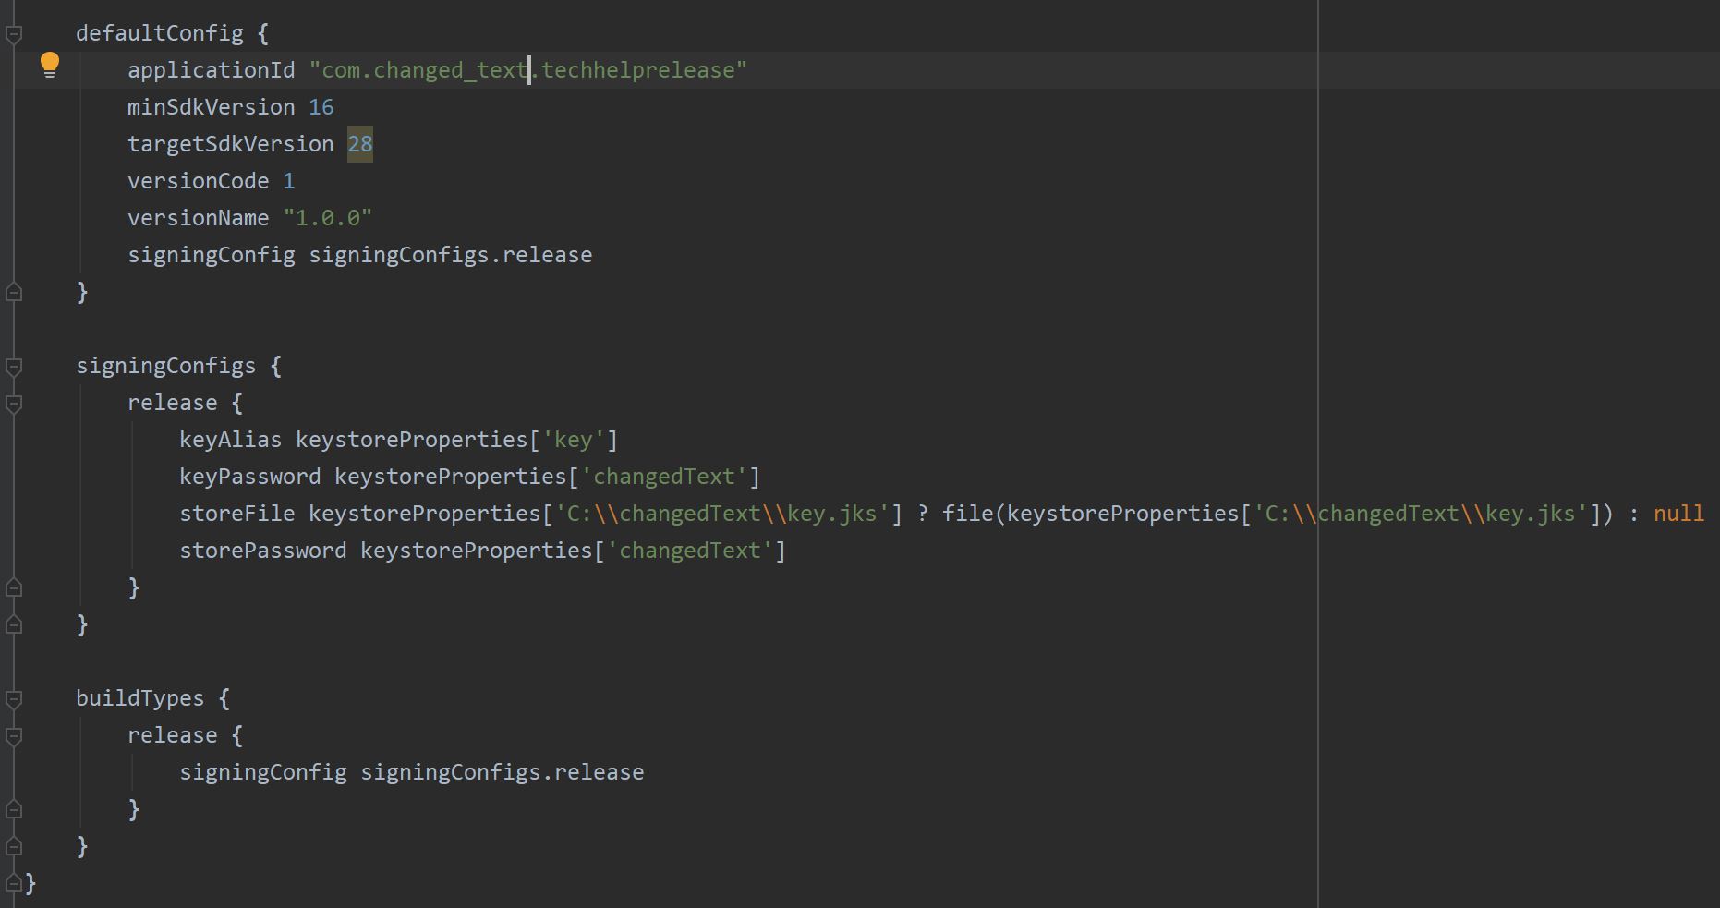Collapse the defaultConfig code block
Image resolution: width=1720 pixels, height=908 pixels.
(13, 33)
